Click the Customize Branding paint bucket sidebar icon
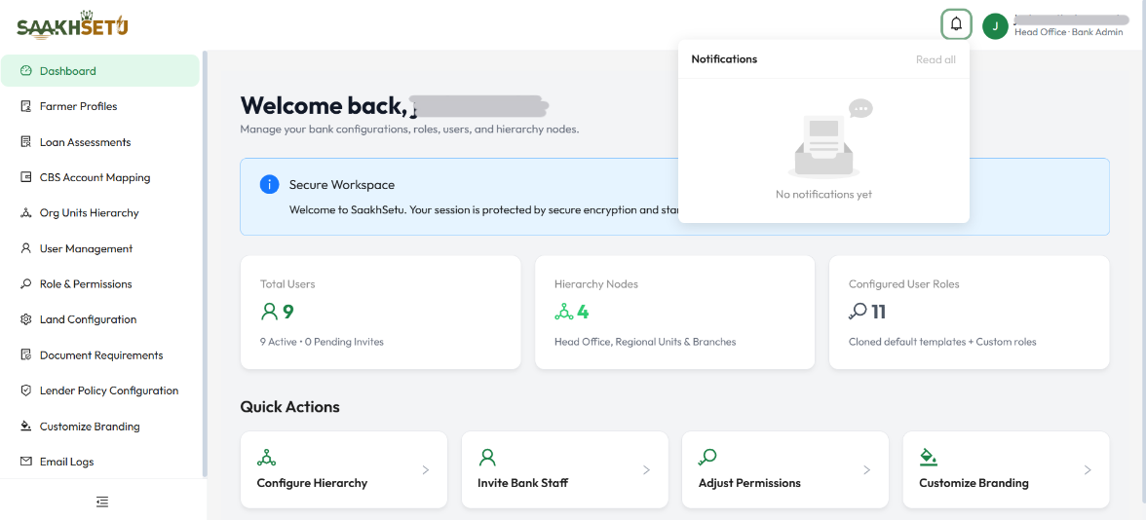This screenshot has height=520, width=1146. tap(26, 427)
